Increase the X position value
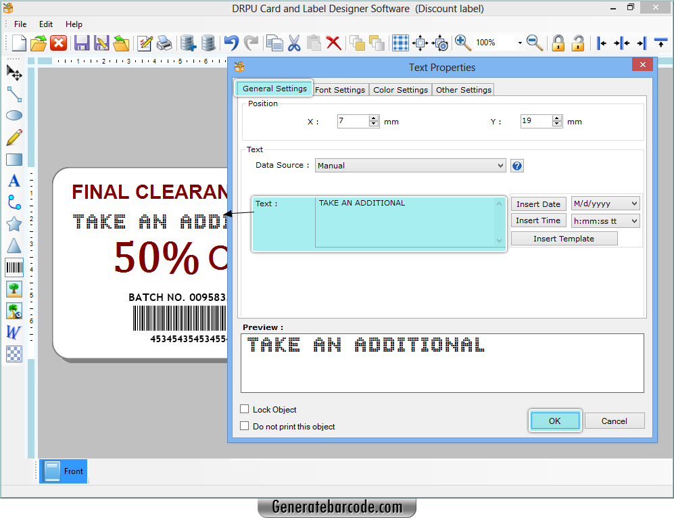The height and width of the screenshot is (518, 674). 374,118
